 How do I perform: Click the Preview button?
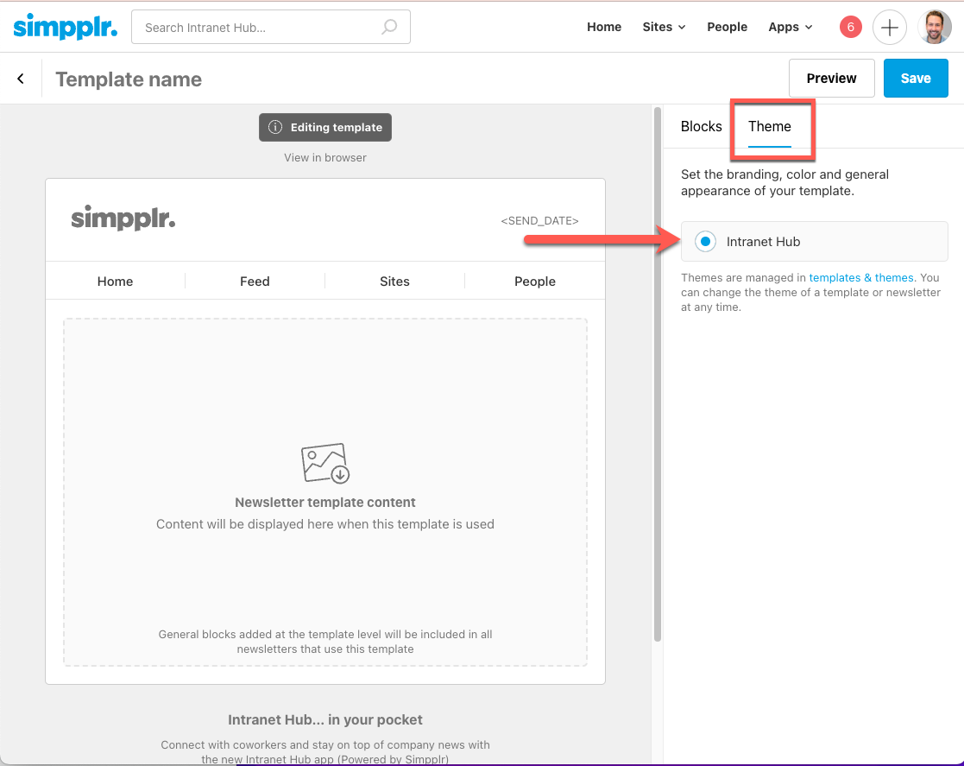coord(831,78)
